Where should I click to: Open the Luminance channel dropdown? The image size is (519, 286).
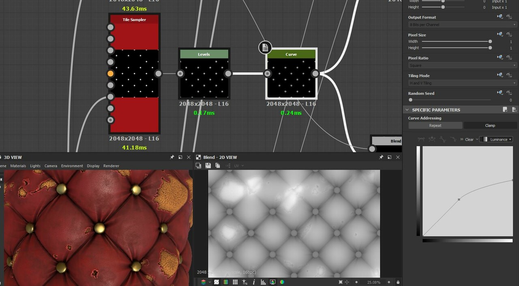(496, 139)
